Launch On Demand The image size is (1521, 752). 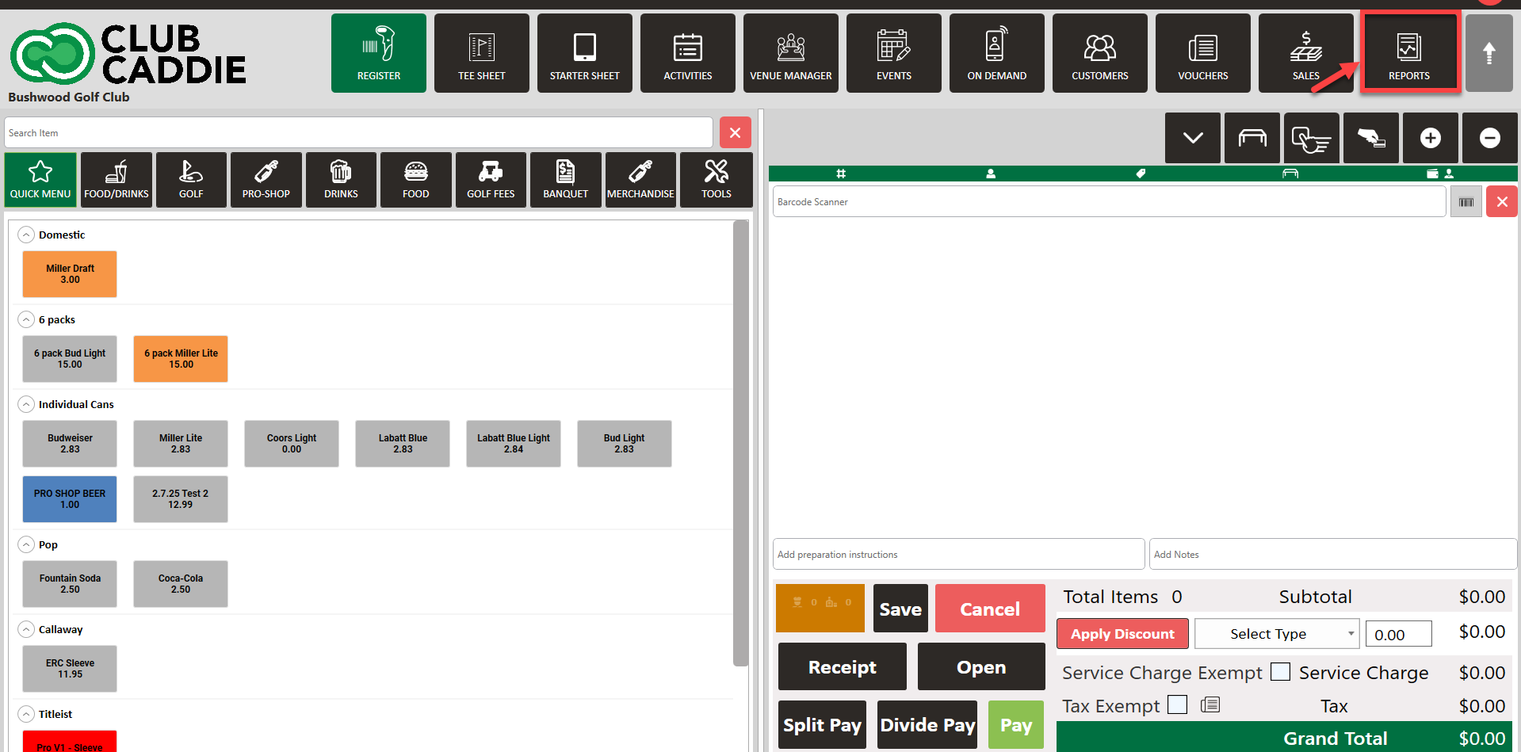tap(997, 53)
